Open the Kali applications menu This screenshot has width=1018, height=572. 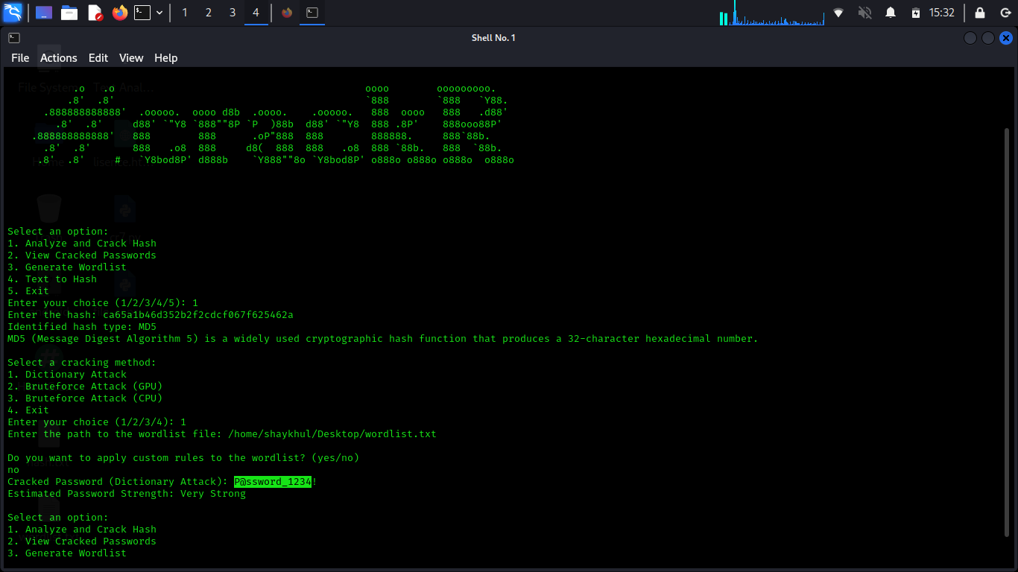[x=12, y=13]
